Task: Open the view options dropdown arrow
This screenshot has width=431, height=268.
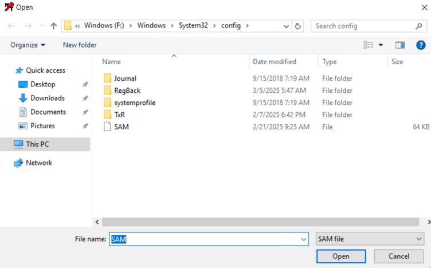Action: 381,45
